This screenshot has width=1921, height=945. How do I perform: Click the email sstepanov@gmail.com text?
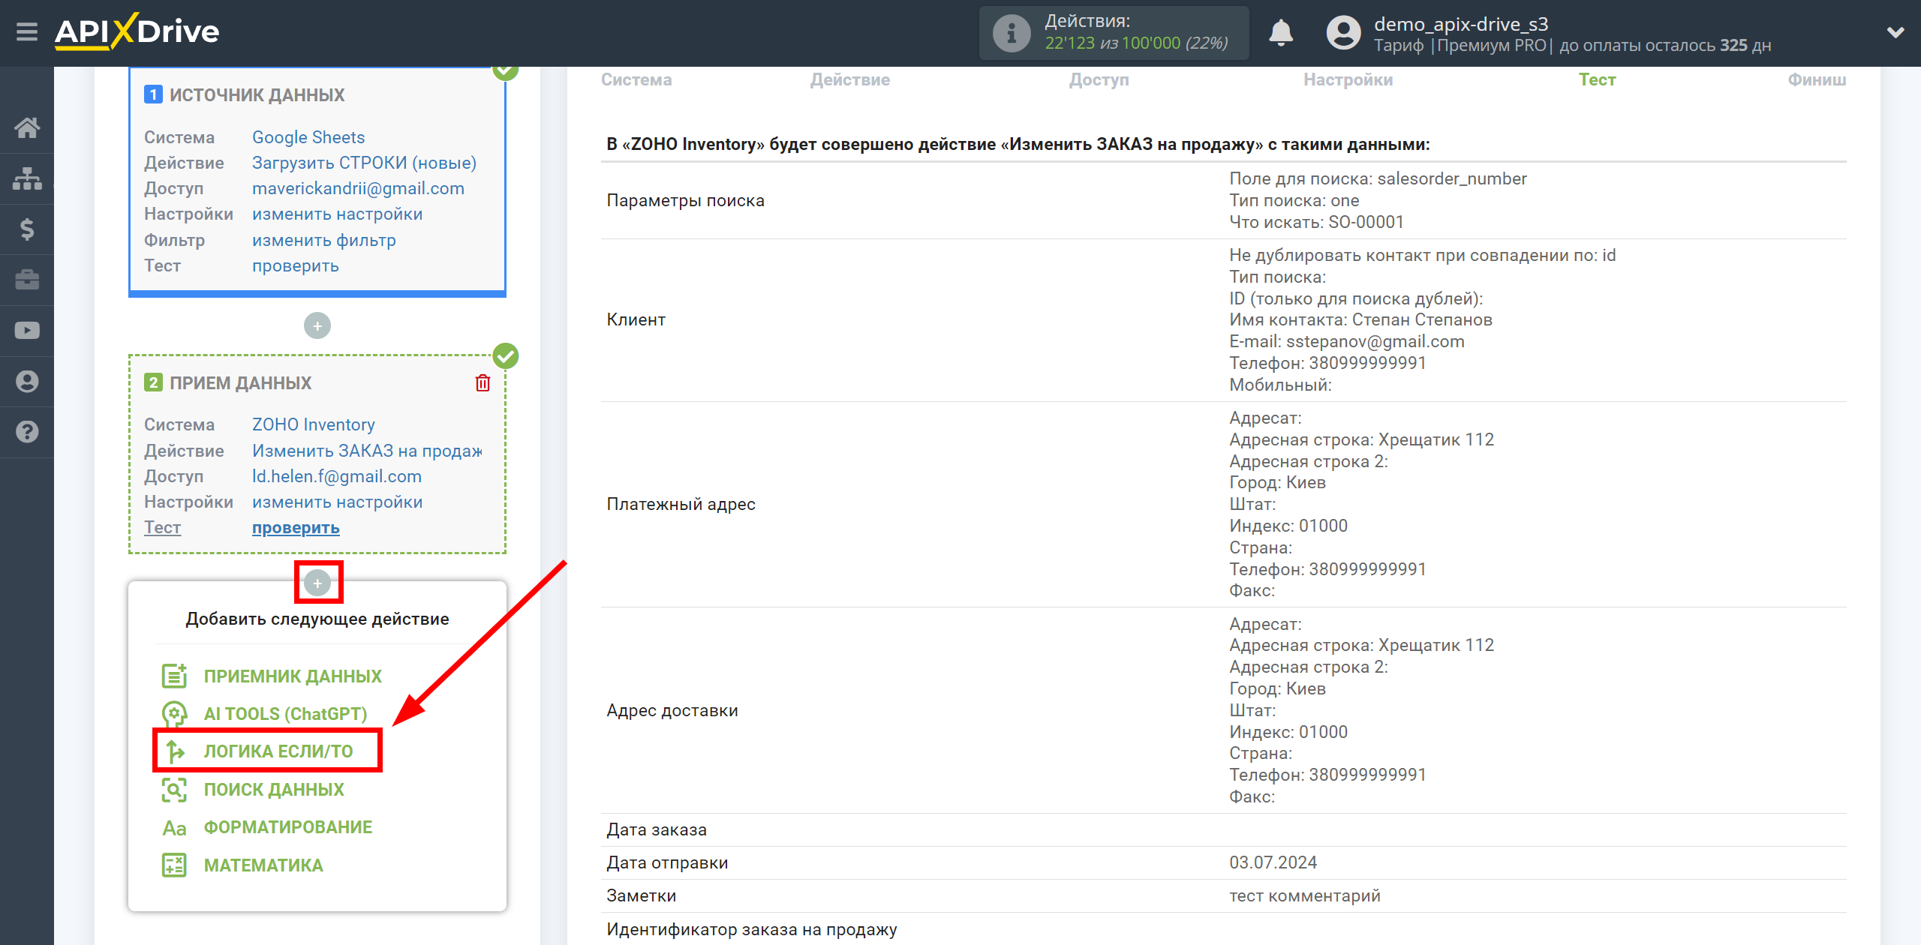pos(1375,341)
